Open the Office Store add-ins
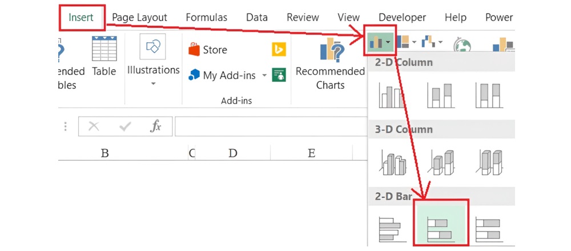Image resolution: width=571 pixels, height=251 pixels. pos(208,50)
